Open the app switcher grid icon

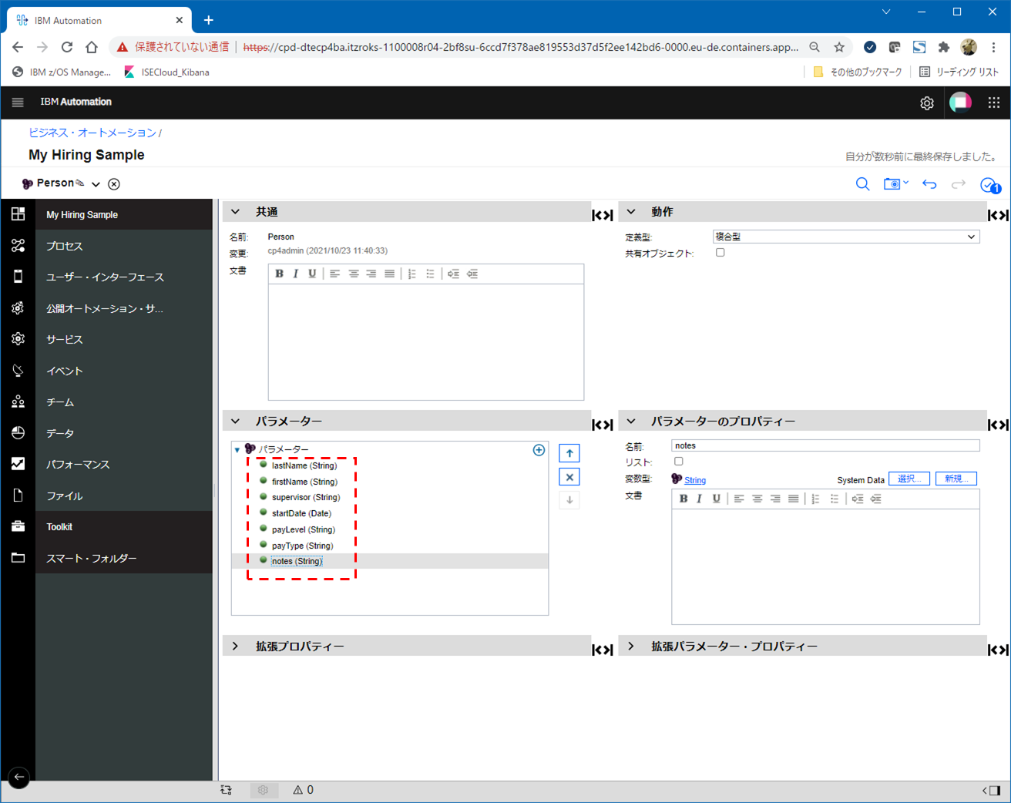(994, 102)
